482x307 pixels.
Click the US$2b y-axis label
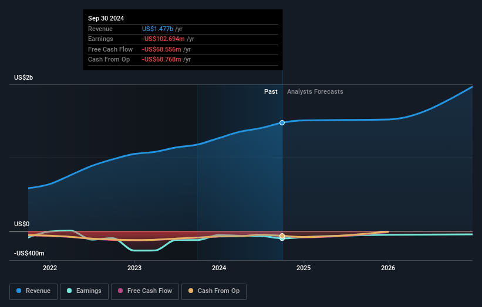(x=23, y=77)
